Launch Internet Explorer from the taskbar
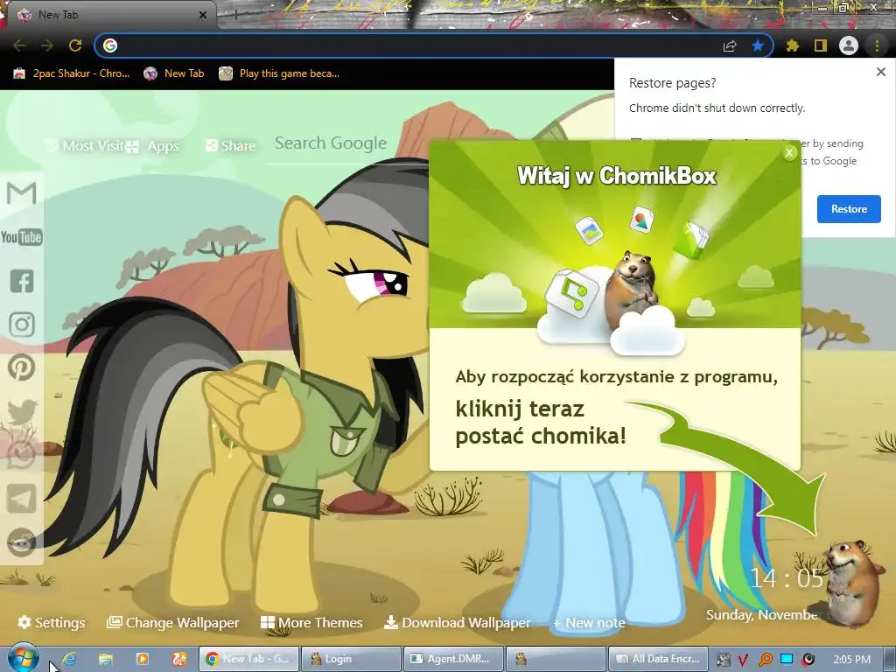Viewport: 896px width, 672px height. (69, 659)
